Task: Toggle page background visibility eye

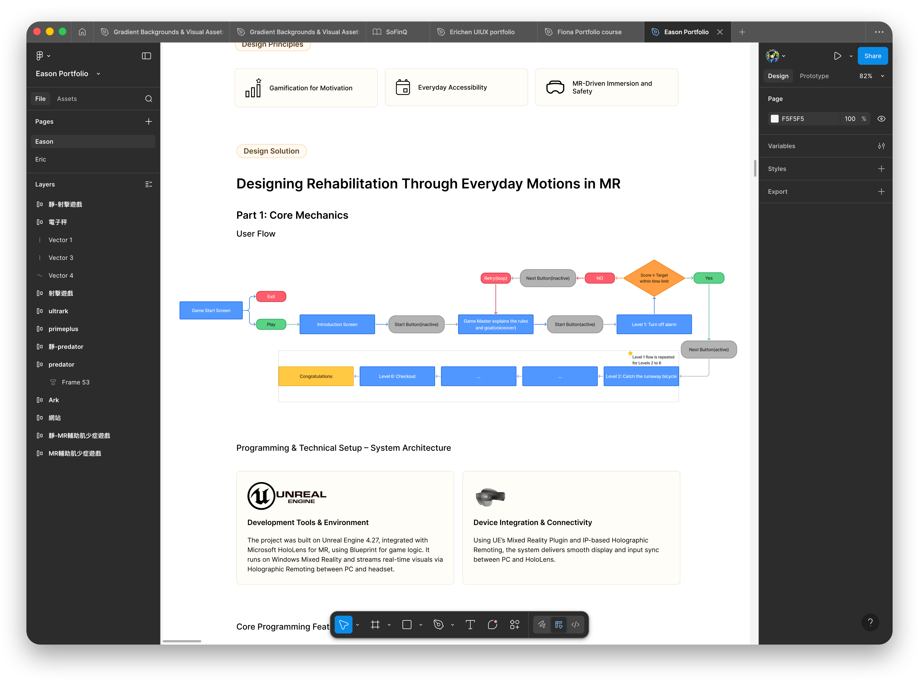Action: (881, 119)
